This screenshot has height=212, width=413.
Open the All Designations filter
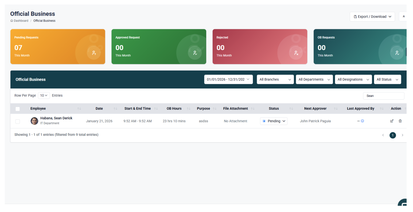tap(353, 79)
